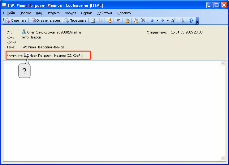229x165 pixels.
Task: Click the translate/encoding icon in the toolbar
Action: coord(182,20)
